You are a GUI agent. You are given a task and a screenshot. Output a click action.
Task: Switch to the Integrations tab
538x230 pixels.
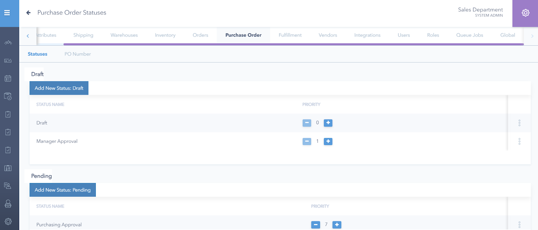tap(368, 35)
